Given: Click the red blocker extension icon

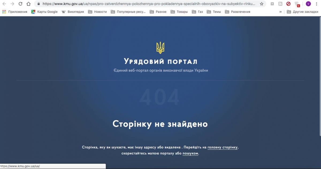Looking at the screenshot, I should tap(288, 4).
